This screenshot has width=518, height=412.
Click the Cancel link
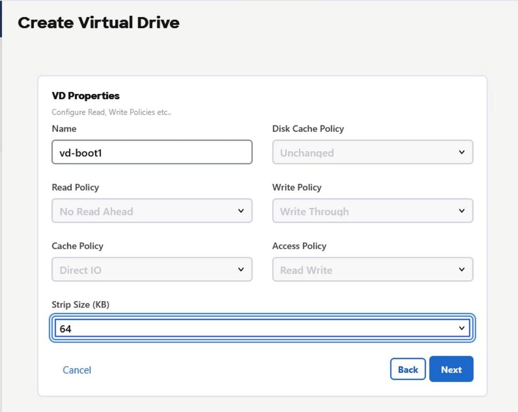point(77,370)
